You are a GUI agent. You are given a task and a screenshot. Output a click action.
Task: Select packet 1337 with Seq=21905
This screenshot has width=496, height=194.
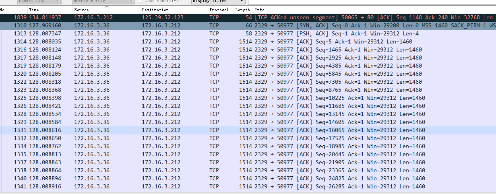click(x=248, y=162)
